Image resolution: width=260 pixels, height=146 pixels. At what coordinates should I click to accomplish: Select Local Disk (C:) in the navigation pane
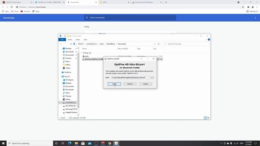tap(70, 103)
